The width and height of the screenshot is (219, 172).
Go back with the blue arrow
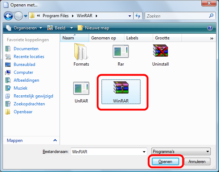tap(8, 16)
